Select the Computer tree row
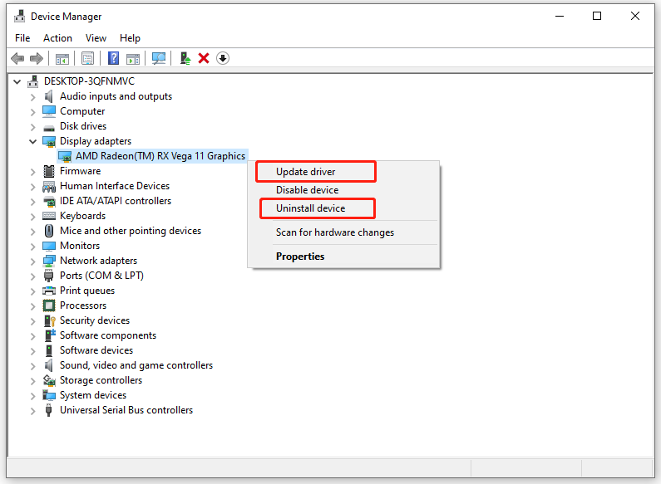Screen dimensions: 661x484 tap(82, 111)
